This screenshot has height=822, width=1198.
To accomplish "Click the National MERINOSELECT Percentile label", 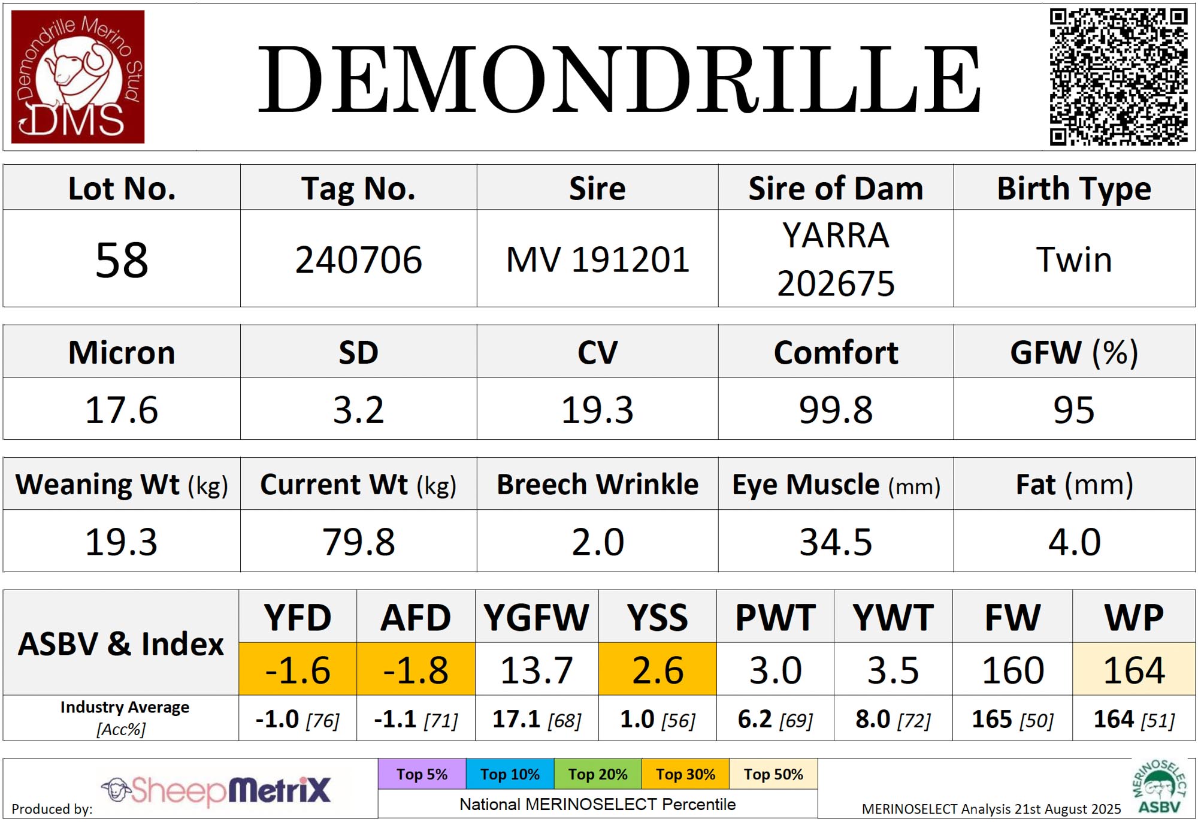I will click(597, 804).
